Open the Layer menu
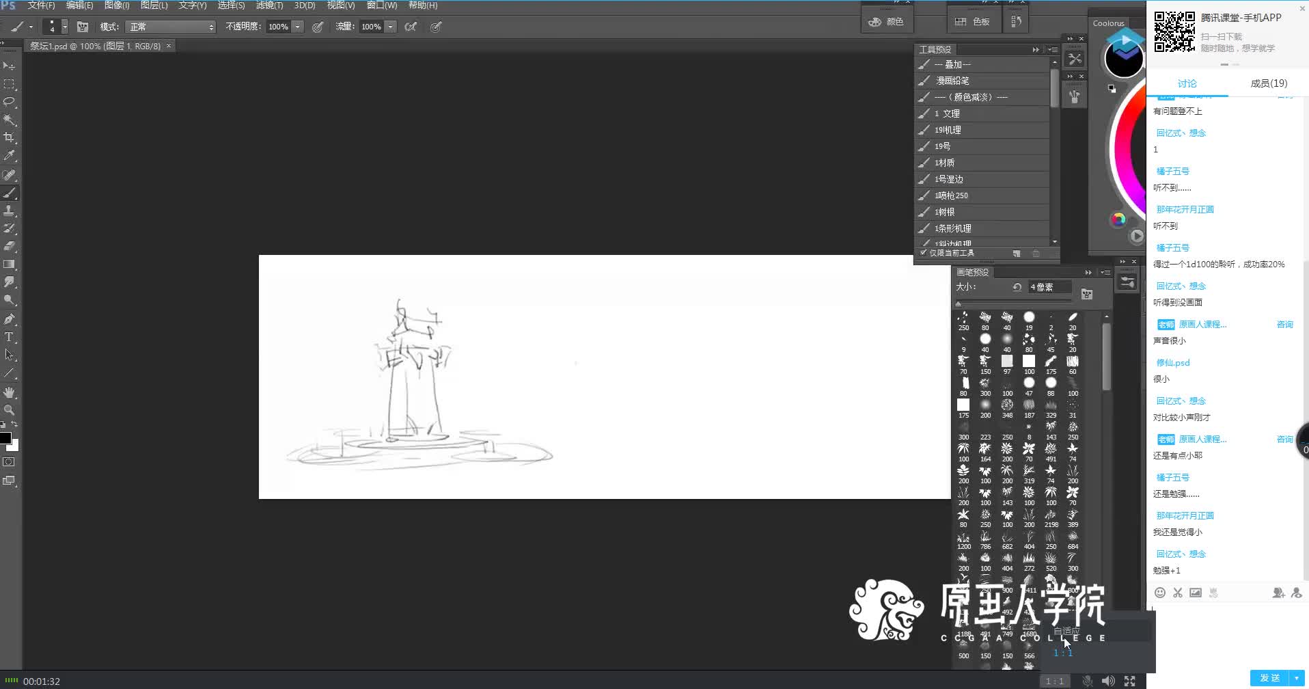The image size is (1309, 689). (154, 5)
